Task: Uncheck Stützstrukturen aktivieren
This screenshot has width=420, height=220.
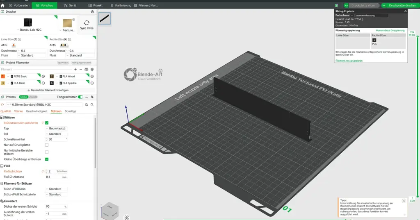Action: (x=47, y=123)
